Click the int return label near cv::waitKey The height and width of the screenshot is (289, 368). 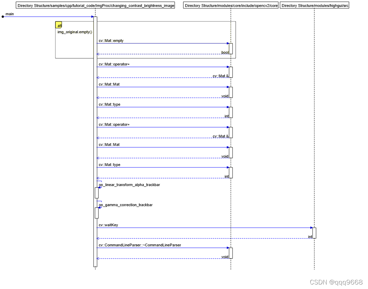(x=309, y=237)
